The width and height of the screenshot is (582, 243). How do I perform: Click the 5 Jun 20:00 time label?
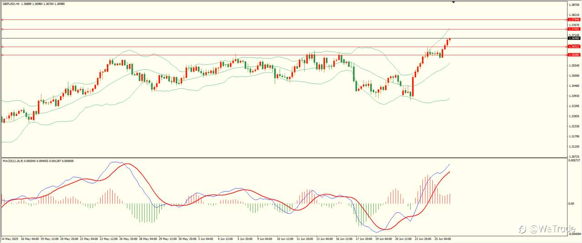tap(246, 238)
